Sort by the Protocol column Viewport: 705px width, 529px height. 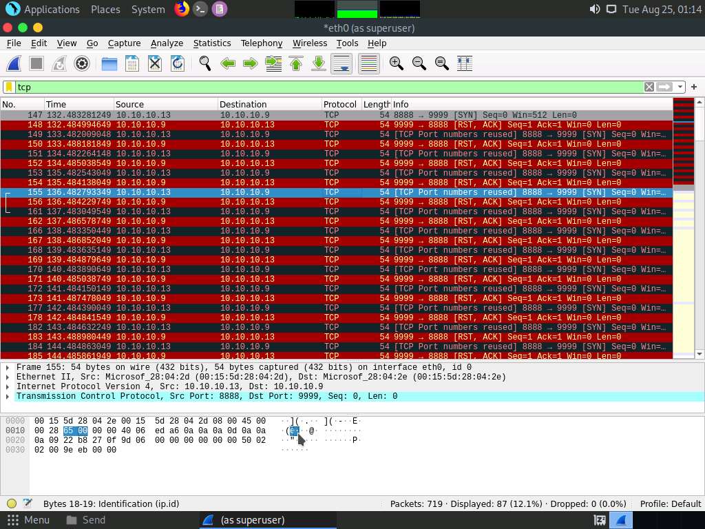[341, 105]
